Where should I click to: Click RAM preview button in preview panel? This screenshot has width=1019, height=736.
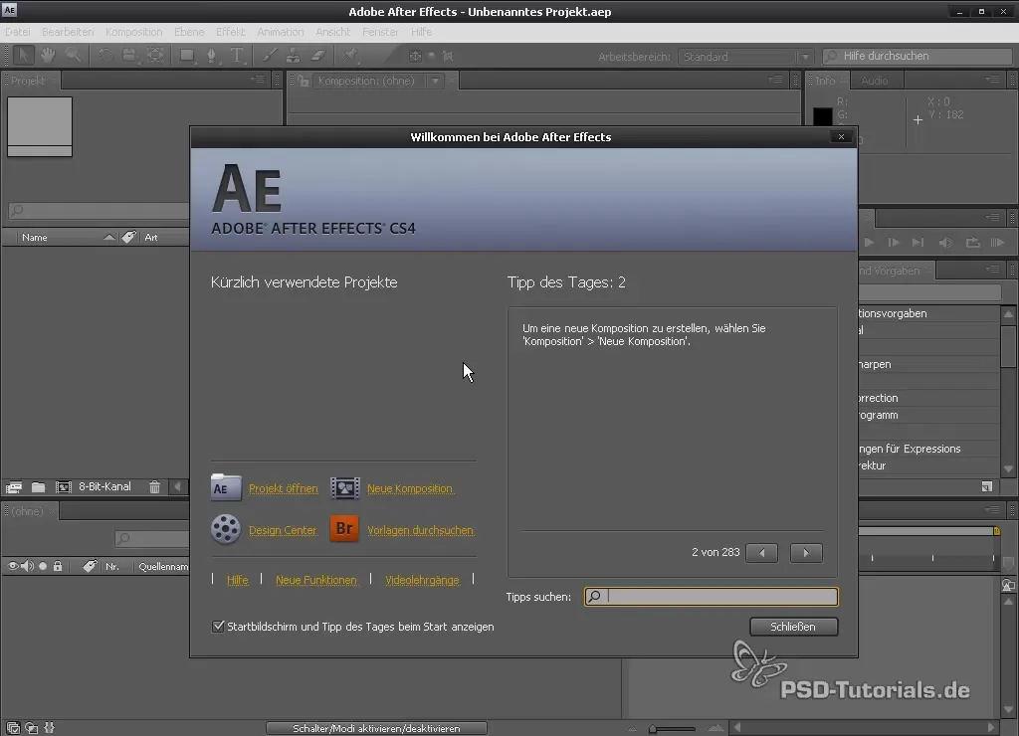(x=997, y=243)
